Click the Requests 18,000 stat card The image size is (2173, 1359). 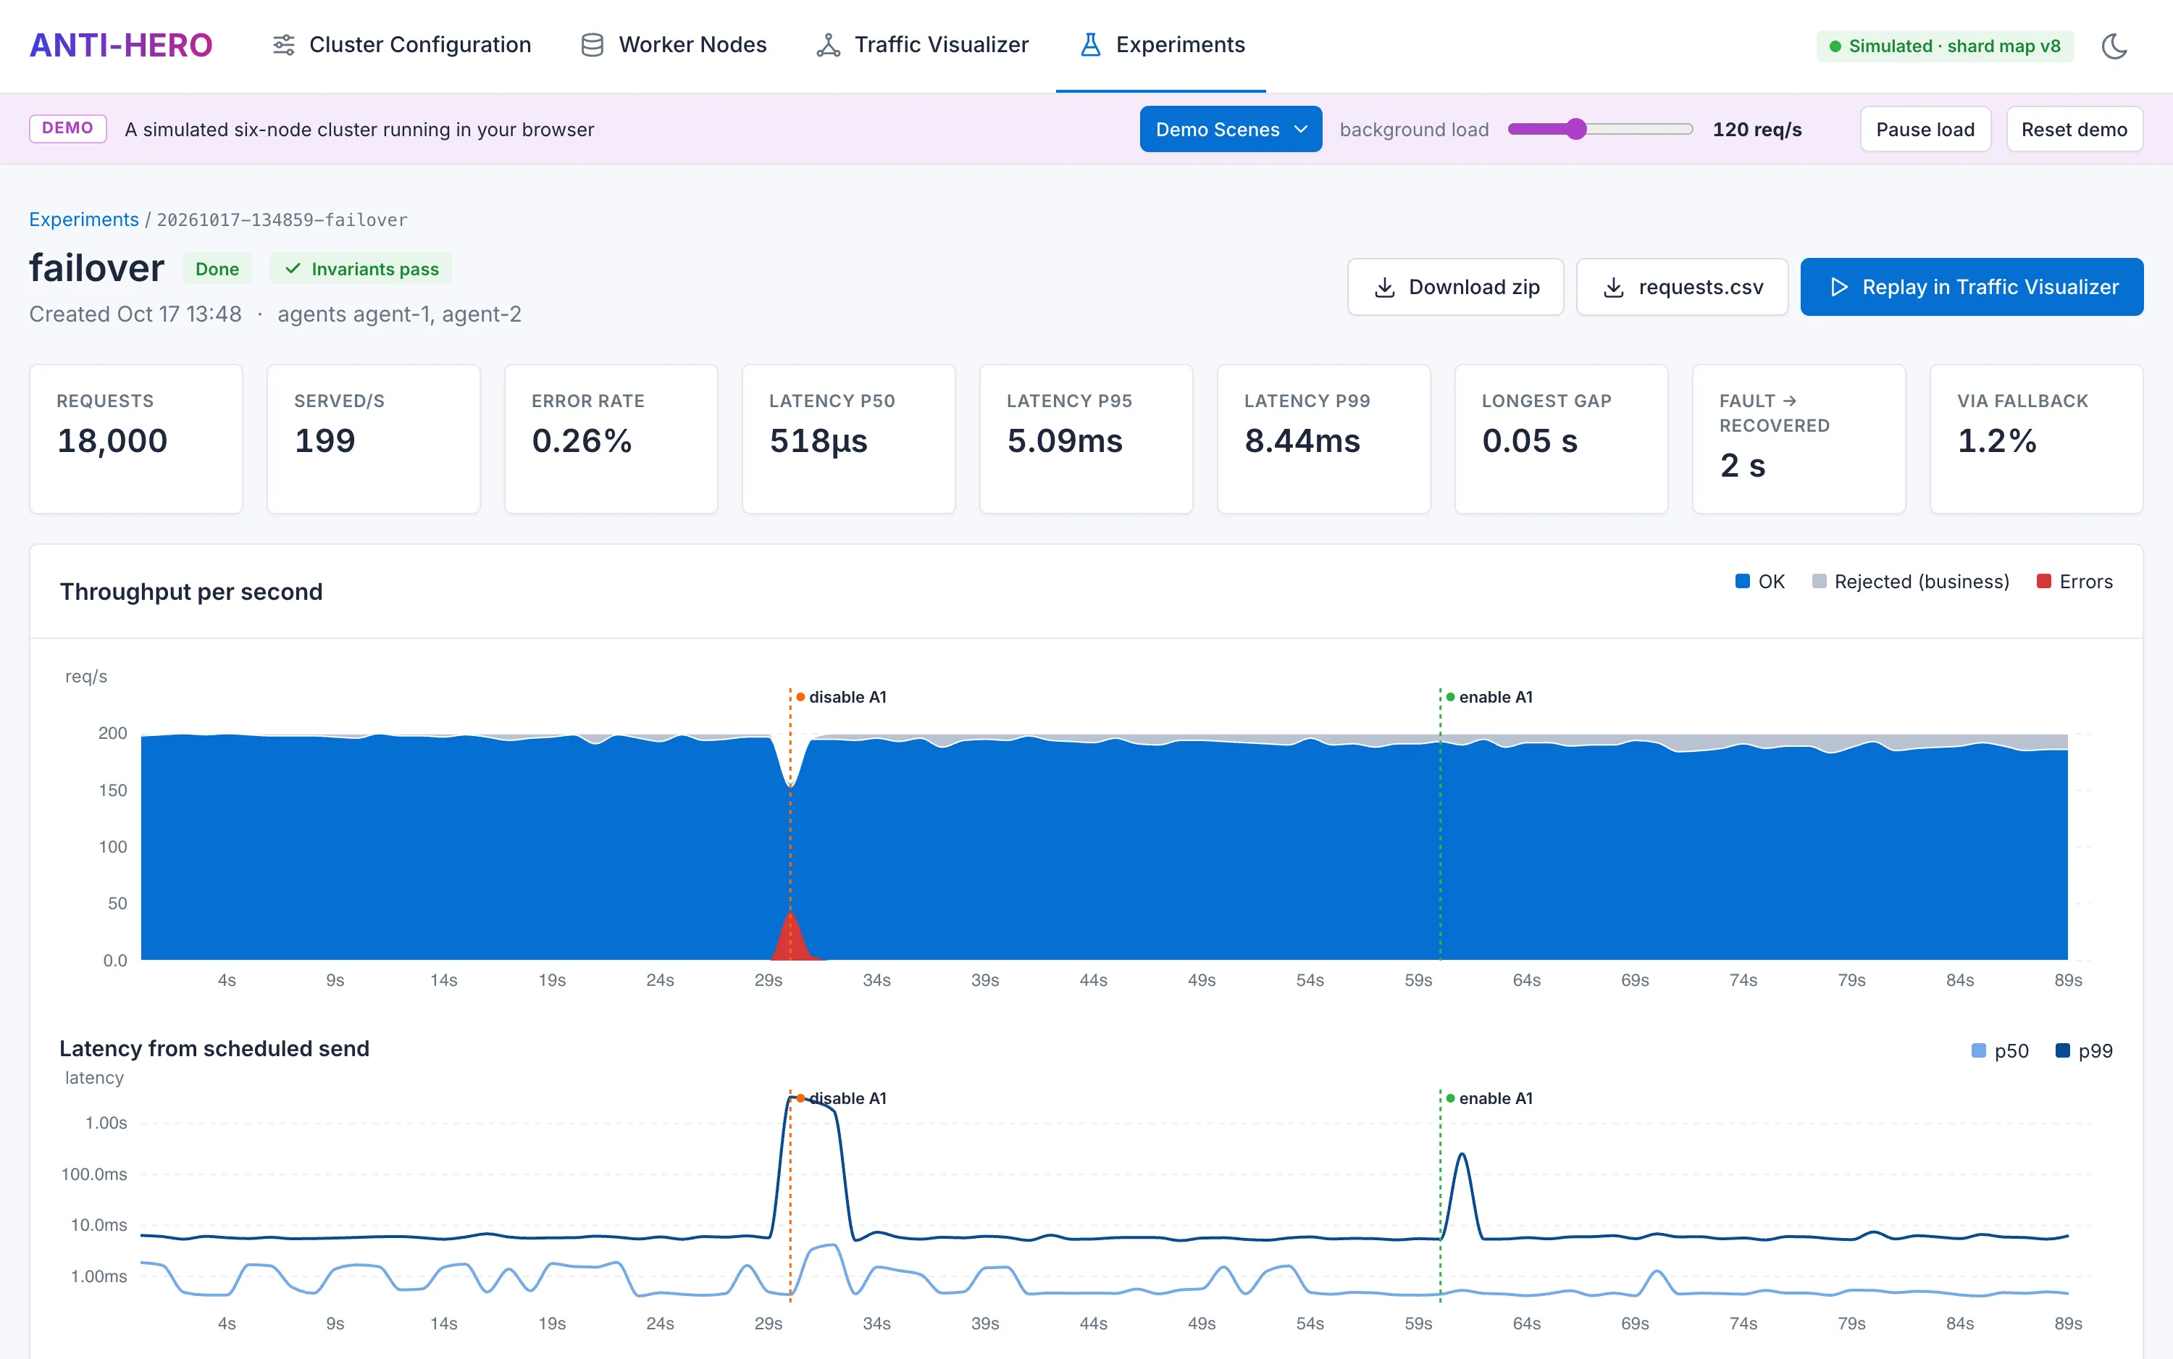coord(135,438)
